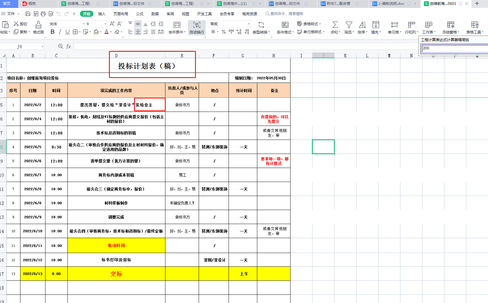The image size is (488, 303).
Task: Decrease font size with A- icon
Action: tap(120, 24)
